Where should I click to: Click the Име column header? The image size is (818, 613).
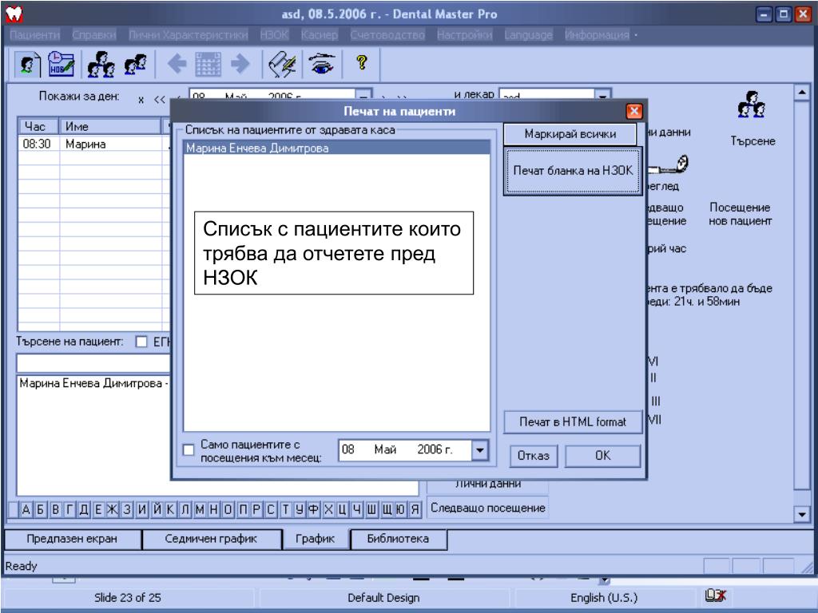point(110,127)
